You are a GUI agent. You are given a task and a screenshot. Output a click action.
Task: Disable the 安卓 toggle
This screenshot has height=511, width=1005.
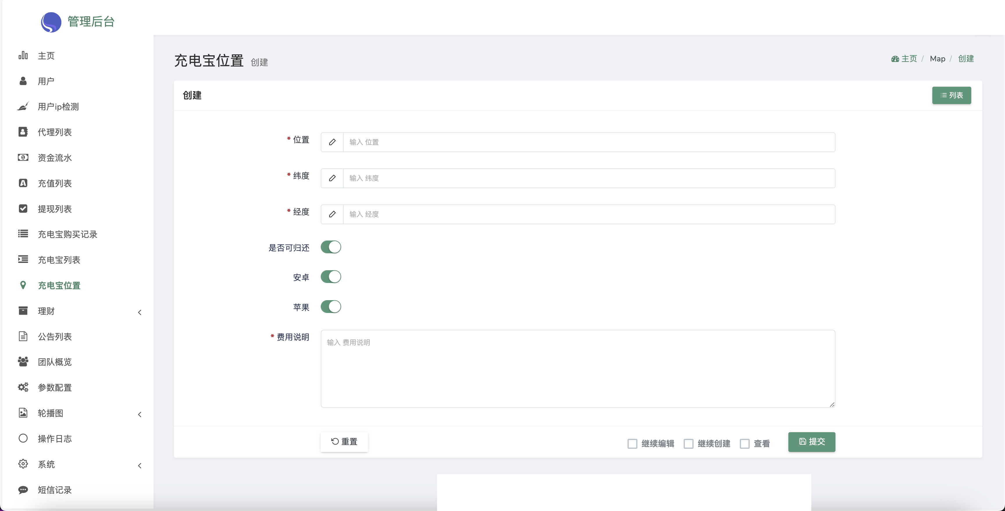click(330, 277)
